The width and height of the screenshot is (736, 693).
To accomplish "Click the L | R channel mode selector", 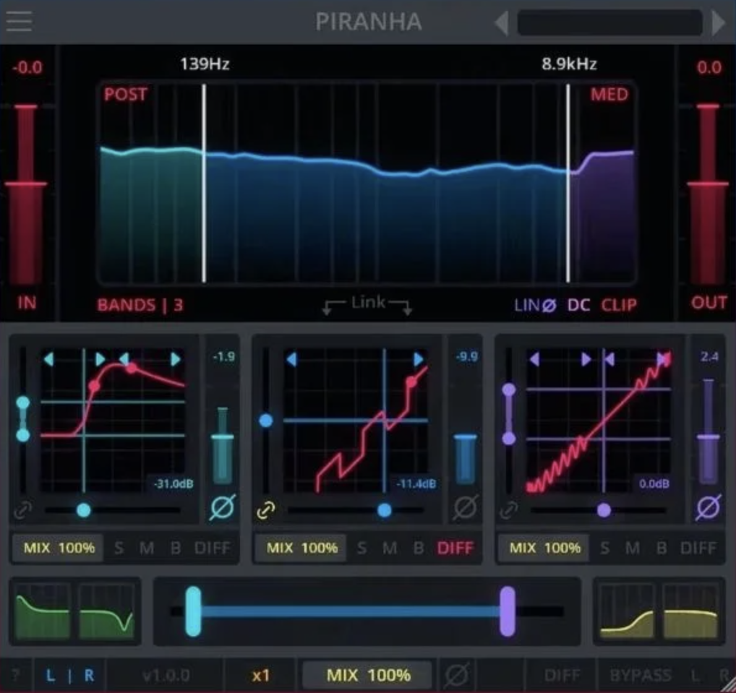I will (69, 676).
